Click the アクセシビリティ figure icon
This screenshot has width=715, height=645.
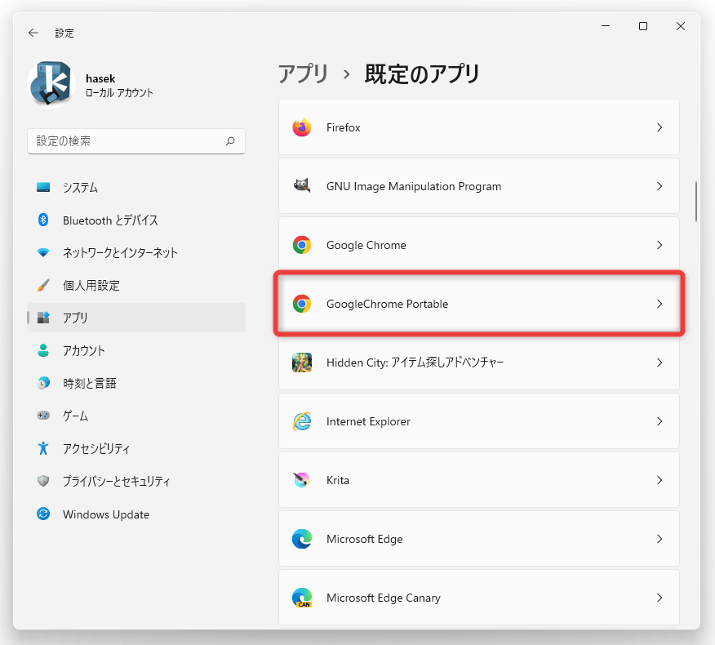pyautogui.click(x=43, y=448)
